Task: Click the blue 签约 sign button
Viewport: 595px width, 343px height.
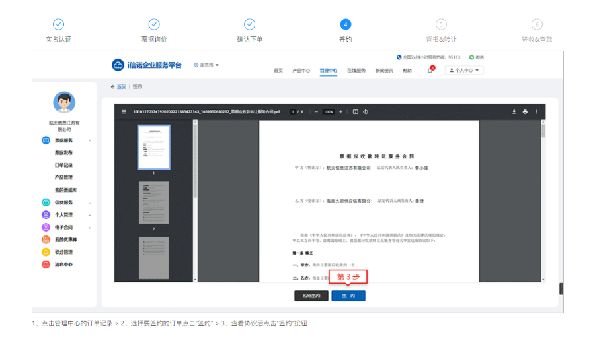Action: click(348, 296)
